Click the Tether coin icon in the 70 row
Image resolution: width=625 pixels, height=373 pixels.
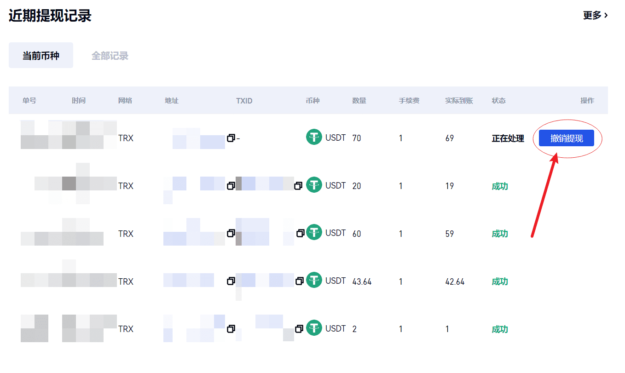tap(314, 137)
